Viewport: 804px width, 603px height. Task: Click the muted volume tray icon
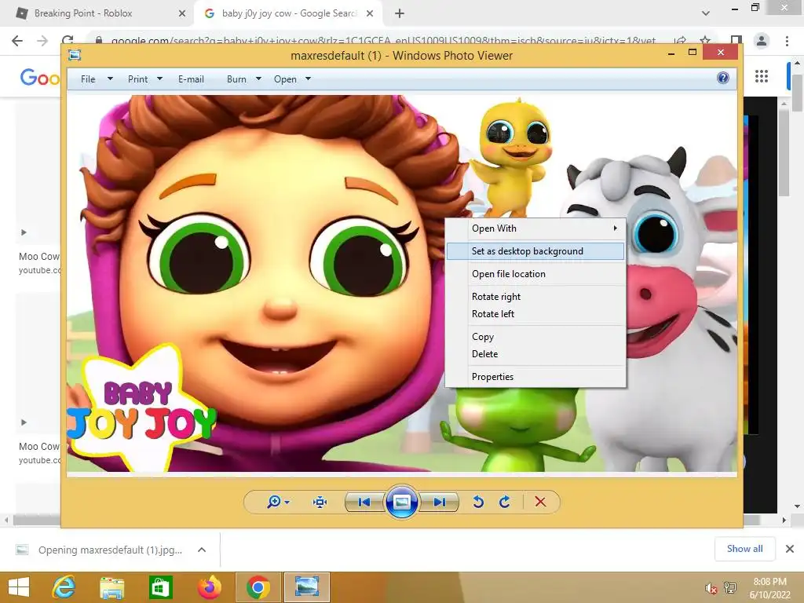click(711, 588)
